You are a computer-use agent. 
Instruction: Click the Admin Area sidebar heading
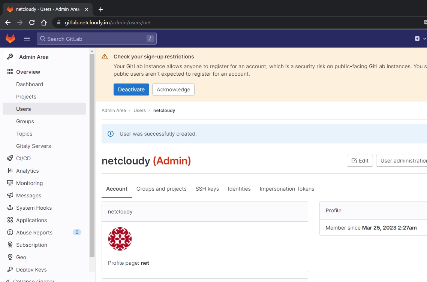click(x=34, y=57)
